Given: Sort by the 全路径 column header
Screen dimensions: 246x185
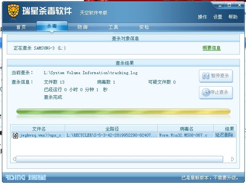Looking at the screenshot, I should (112, 129).
